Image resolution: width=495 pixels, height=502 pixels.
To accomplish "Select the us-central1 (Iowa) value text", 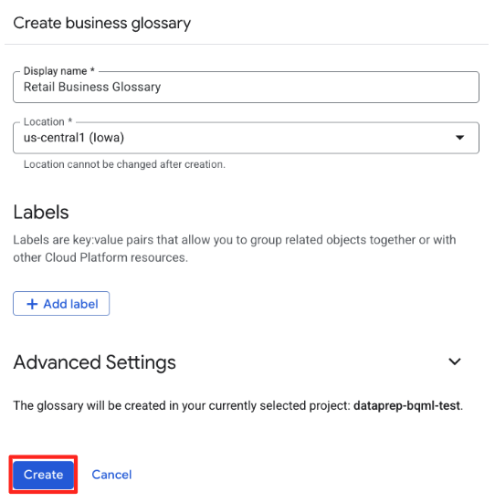I will [74, 138].
